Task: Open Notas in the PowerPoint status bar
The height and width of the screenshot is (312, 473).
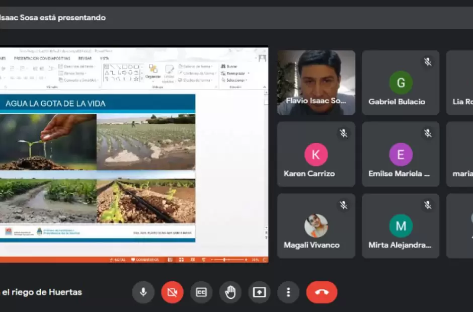Action: [x=118, y=260]
